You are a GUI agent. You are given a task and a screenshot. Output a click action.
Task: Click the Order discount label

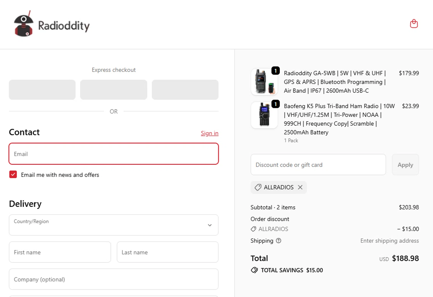[270, 219]
